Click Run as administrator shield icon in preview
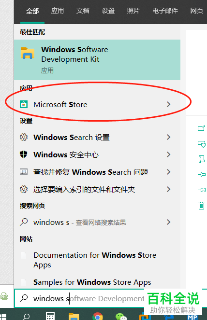 (x=202, y=144)
